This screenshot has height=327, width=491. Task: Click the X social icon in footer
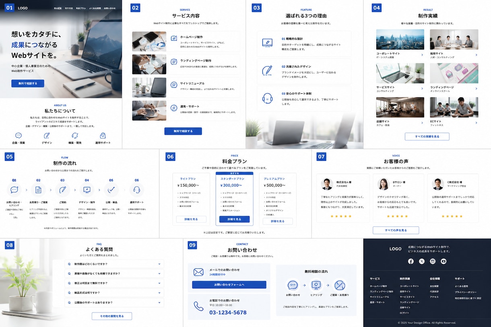421,261
